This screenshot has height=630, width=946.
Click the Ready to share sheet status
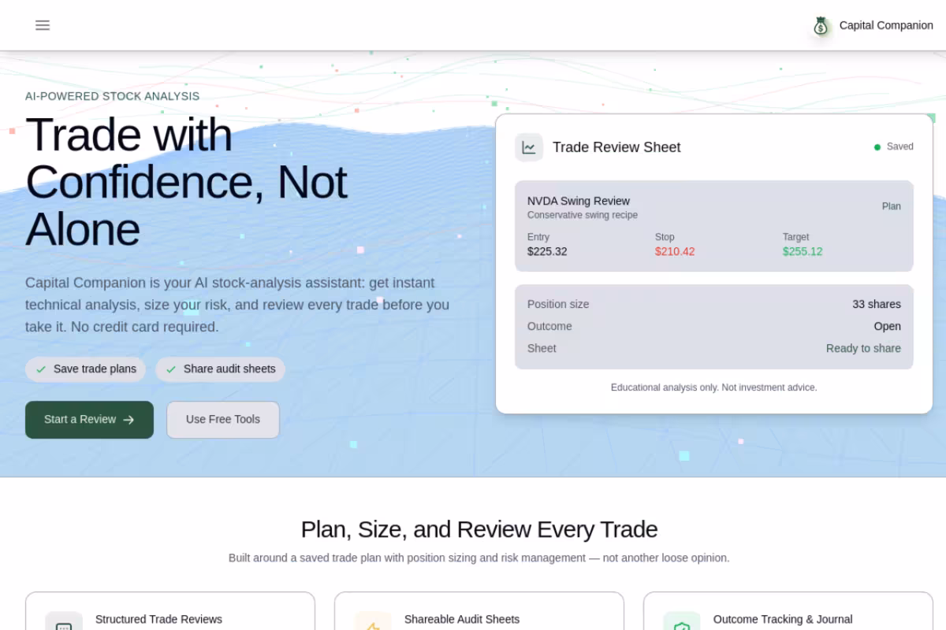(x=863, y=348)
